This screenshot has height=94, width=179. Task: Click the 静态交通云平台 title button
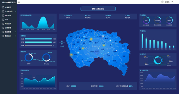tap(98, 9)
